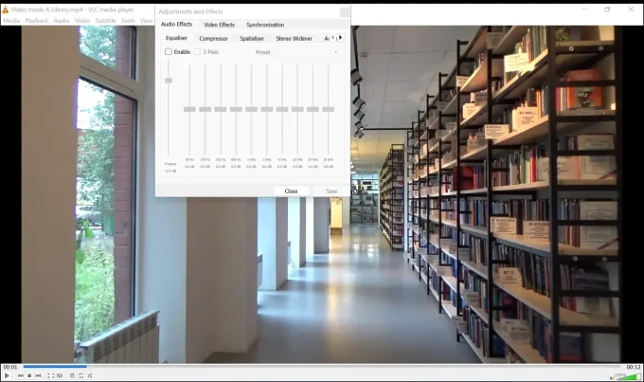This screenshot has height=382, width=644.
Task: Open the Playback menu
Action: pos(36,20)
